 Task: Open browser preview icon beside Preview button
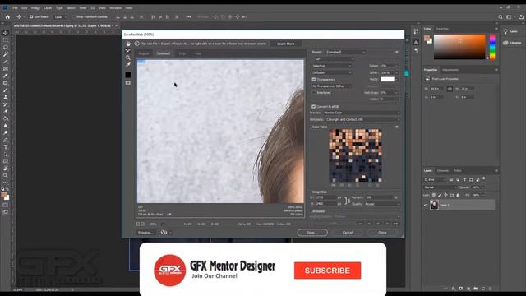coord(164,232)
